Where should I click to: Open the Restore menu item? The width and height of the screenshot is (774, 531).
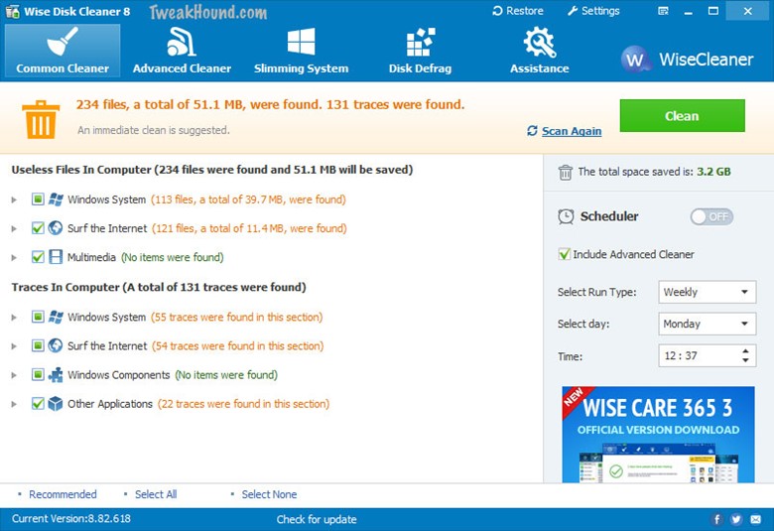[518, 11]
